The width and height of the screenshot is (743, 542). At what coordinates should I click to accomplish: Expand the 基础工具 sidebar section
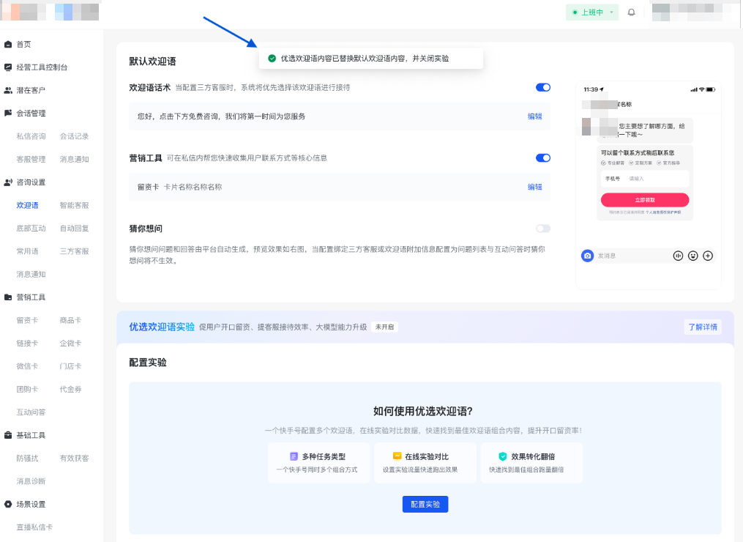coord(9,434)
